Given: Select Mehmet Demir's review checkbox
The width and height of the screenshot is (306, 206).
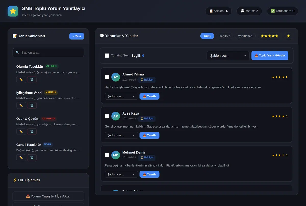Looking at the screenshot, I should (x=107, y=155).
